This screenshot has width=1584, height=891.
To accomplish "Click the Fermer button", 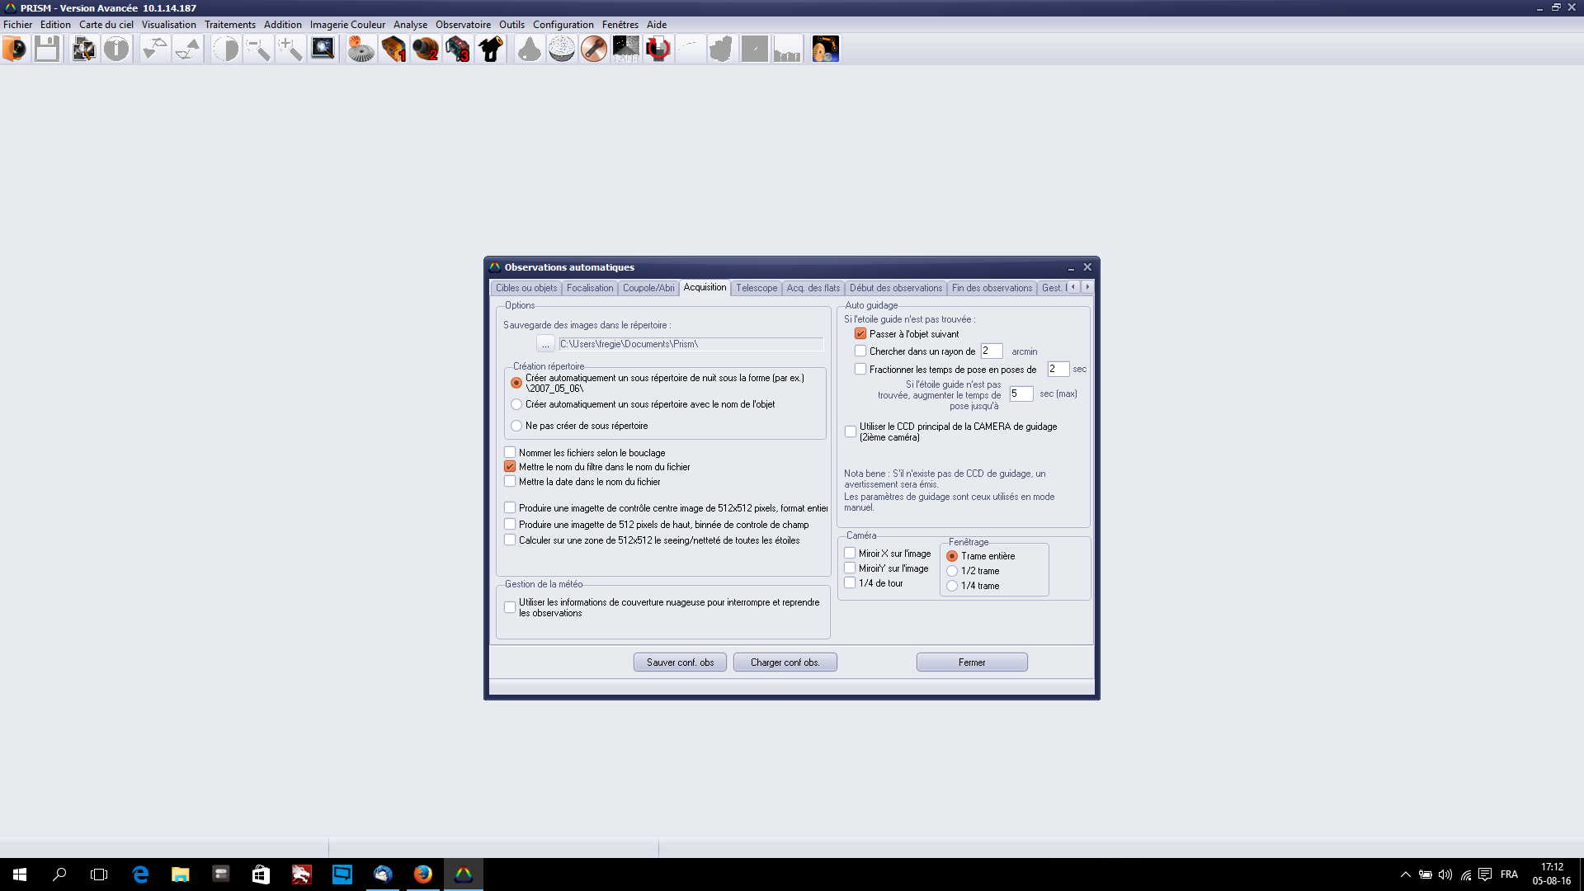I will coord(971,662).
